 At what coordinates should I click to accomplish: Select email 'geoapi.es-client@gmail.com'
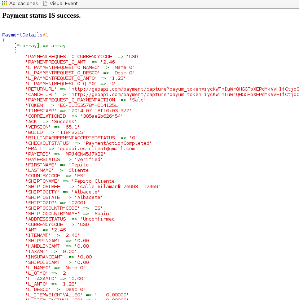[97, 149]
